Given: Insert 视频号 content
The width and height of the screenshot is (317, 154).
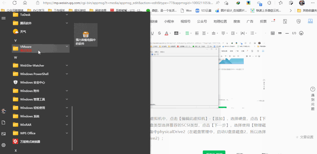Looking at the screenshot, I should click(185, 21).
